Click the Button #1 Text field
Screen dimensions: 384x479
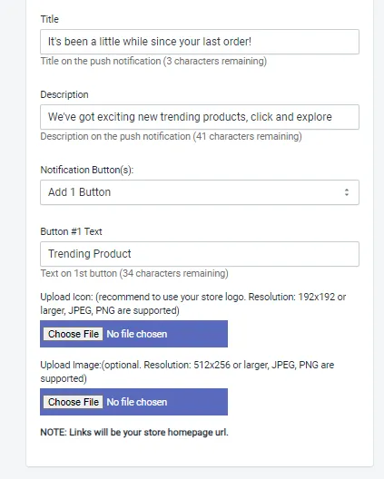click(x=200, y=254)
